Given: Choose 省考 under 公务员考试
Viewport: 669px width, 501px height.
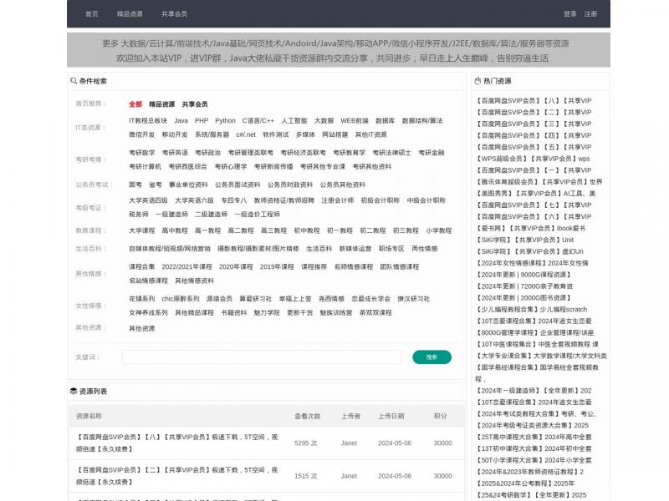Looking at the screenshot, I should 156,185.
